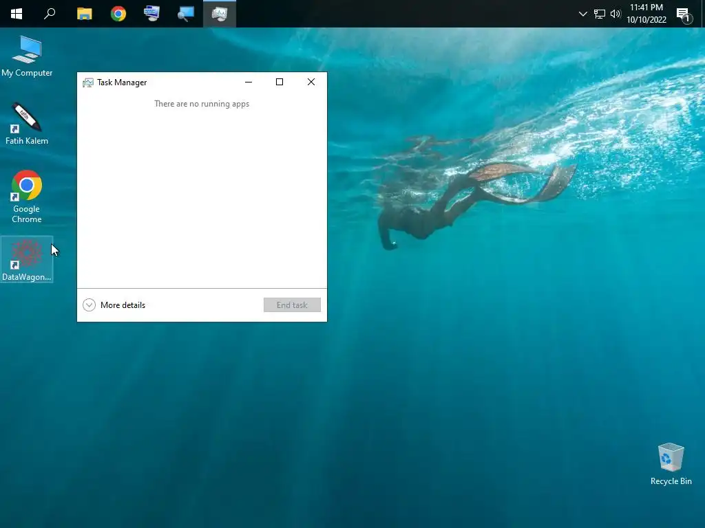Close the Task Manager window
Image resolution: width=705 pixels, height=528 pixels.
[311, 82]
